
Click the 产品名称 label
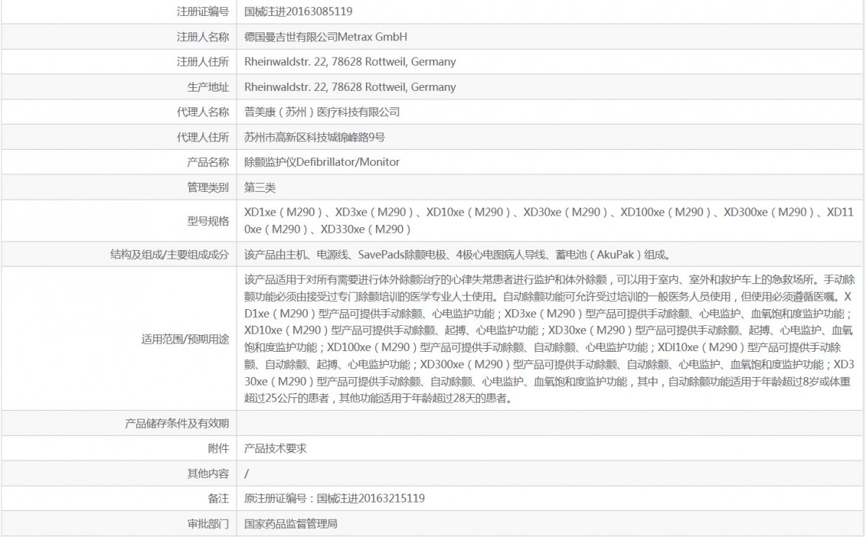point(208,162)
